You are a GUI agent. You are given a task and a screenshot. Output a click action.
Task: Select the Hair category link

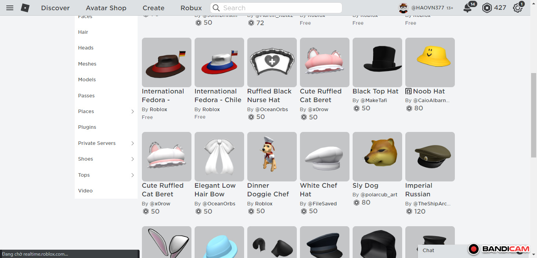(83, 32)
